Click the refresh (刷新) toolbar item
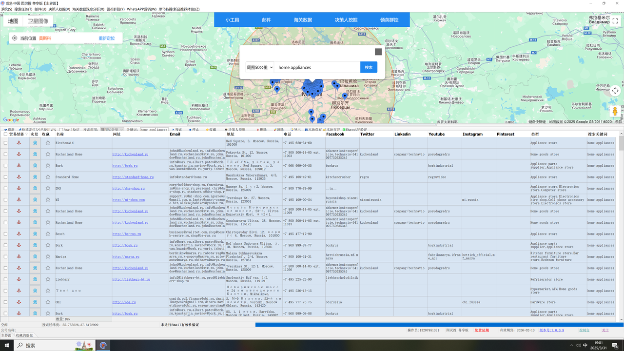Image resolution: width=624 pixels, height=351 pixels. (9, 130)
